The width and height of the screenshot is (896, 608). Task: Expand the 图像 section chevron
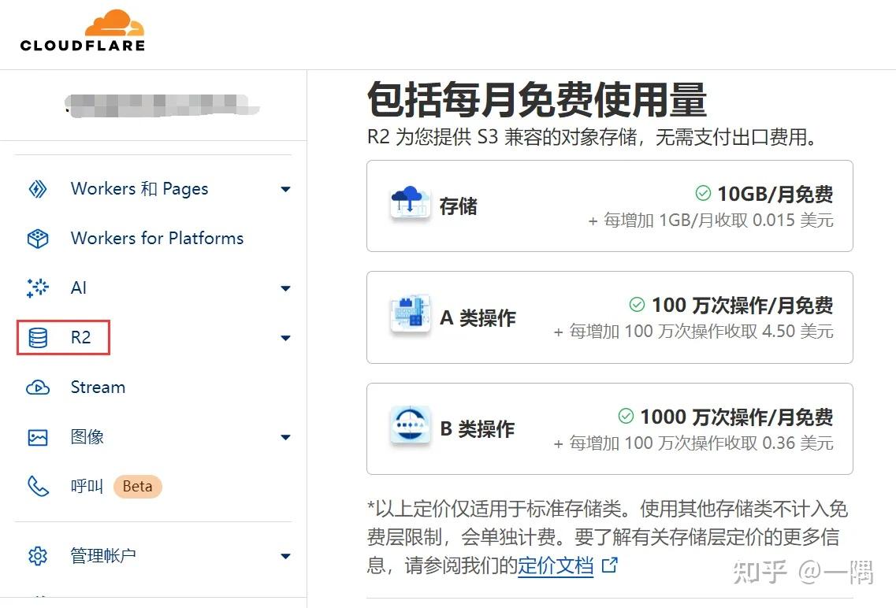tap(285, 436)
